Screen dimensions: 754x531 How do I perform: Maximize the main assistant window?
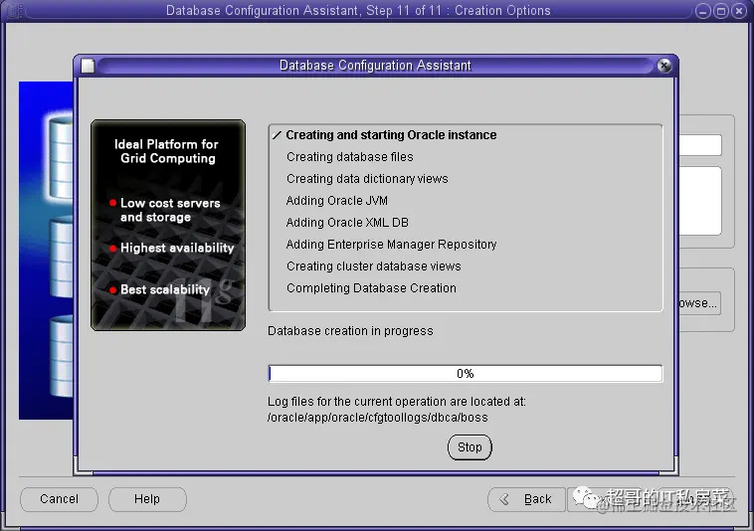[x=720, y=11]
